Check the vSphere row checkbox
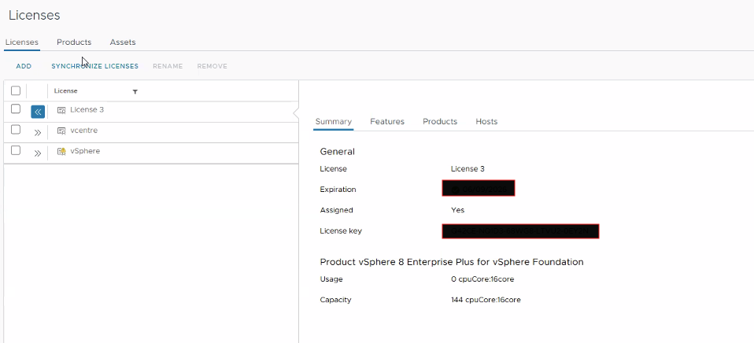 [16, 150]
